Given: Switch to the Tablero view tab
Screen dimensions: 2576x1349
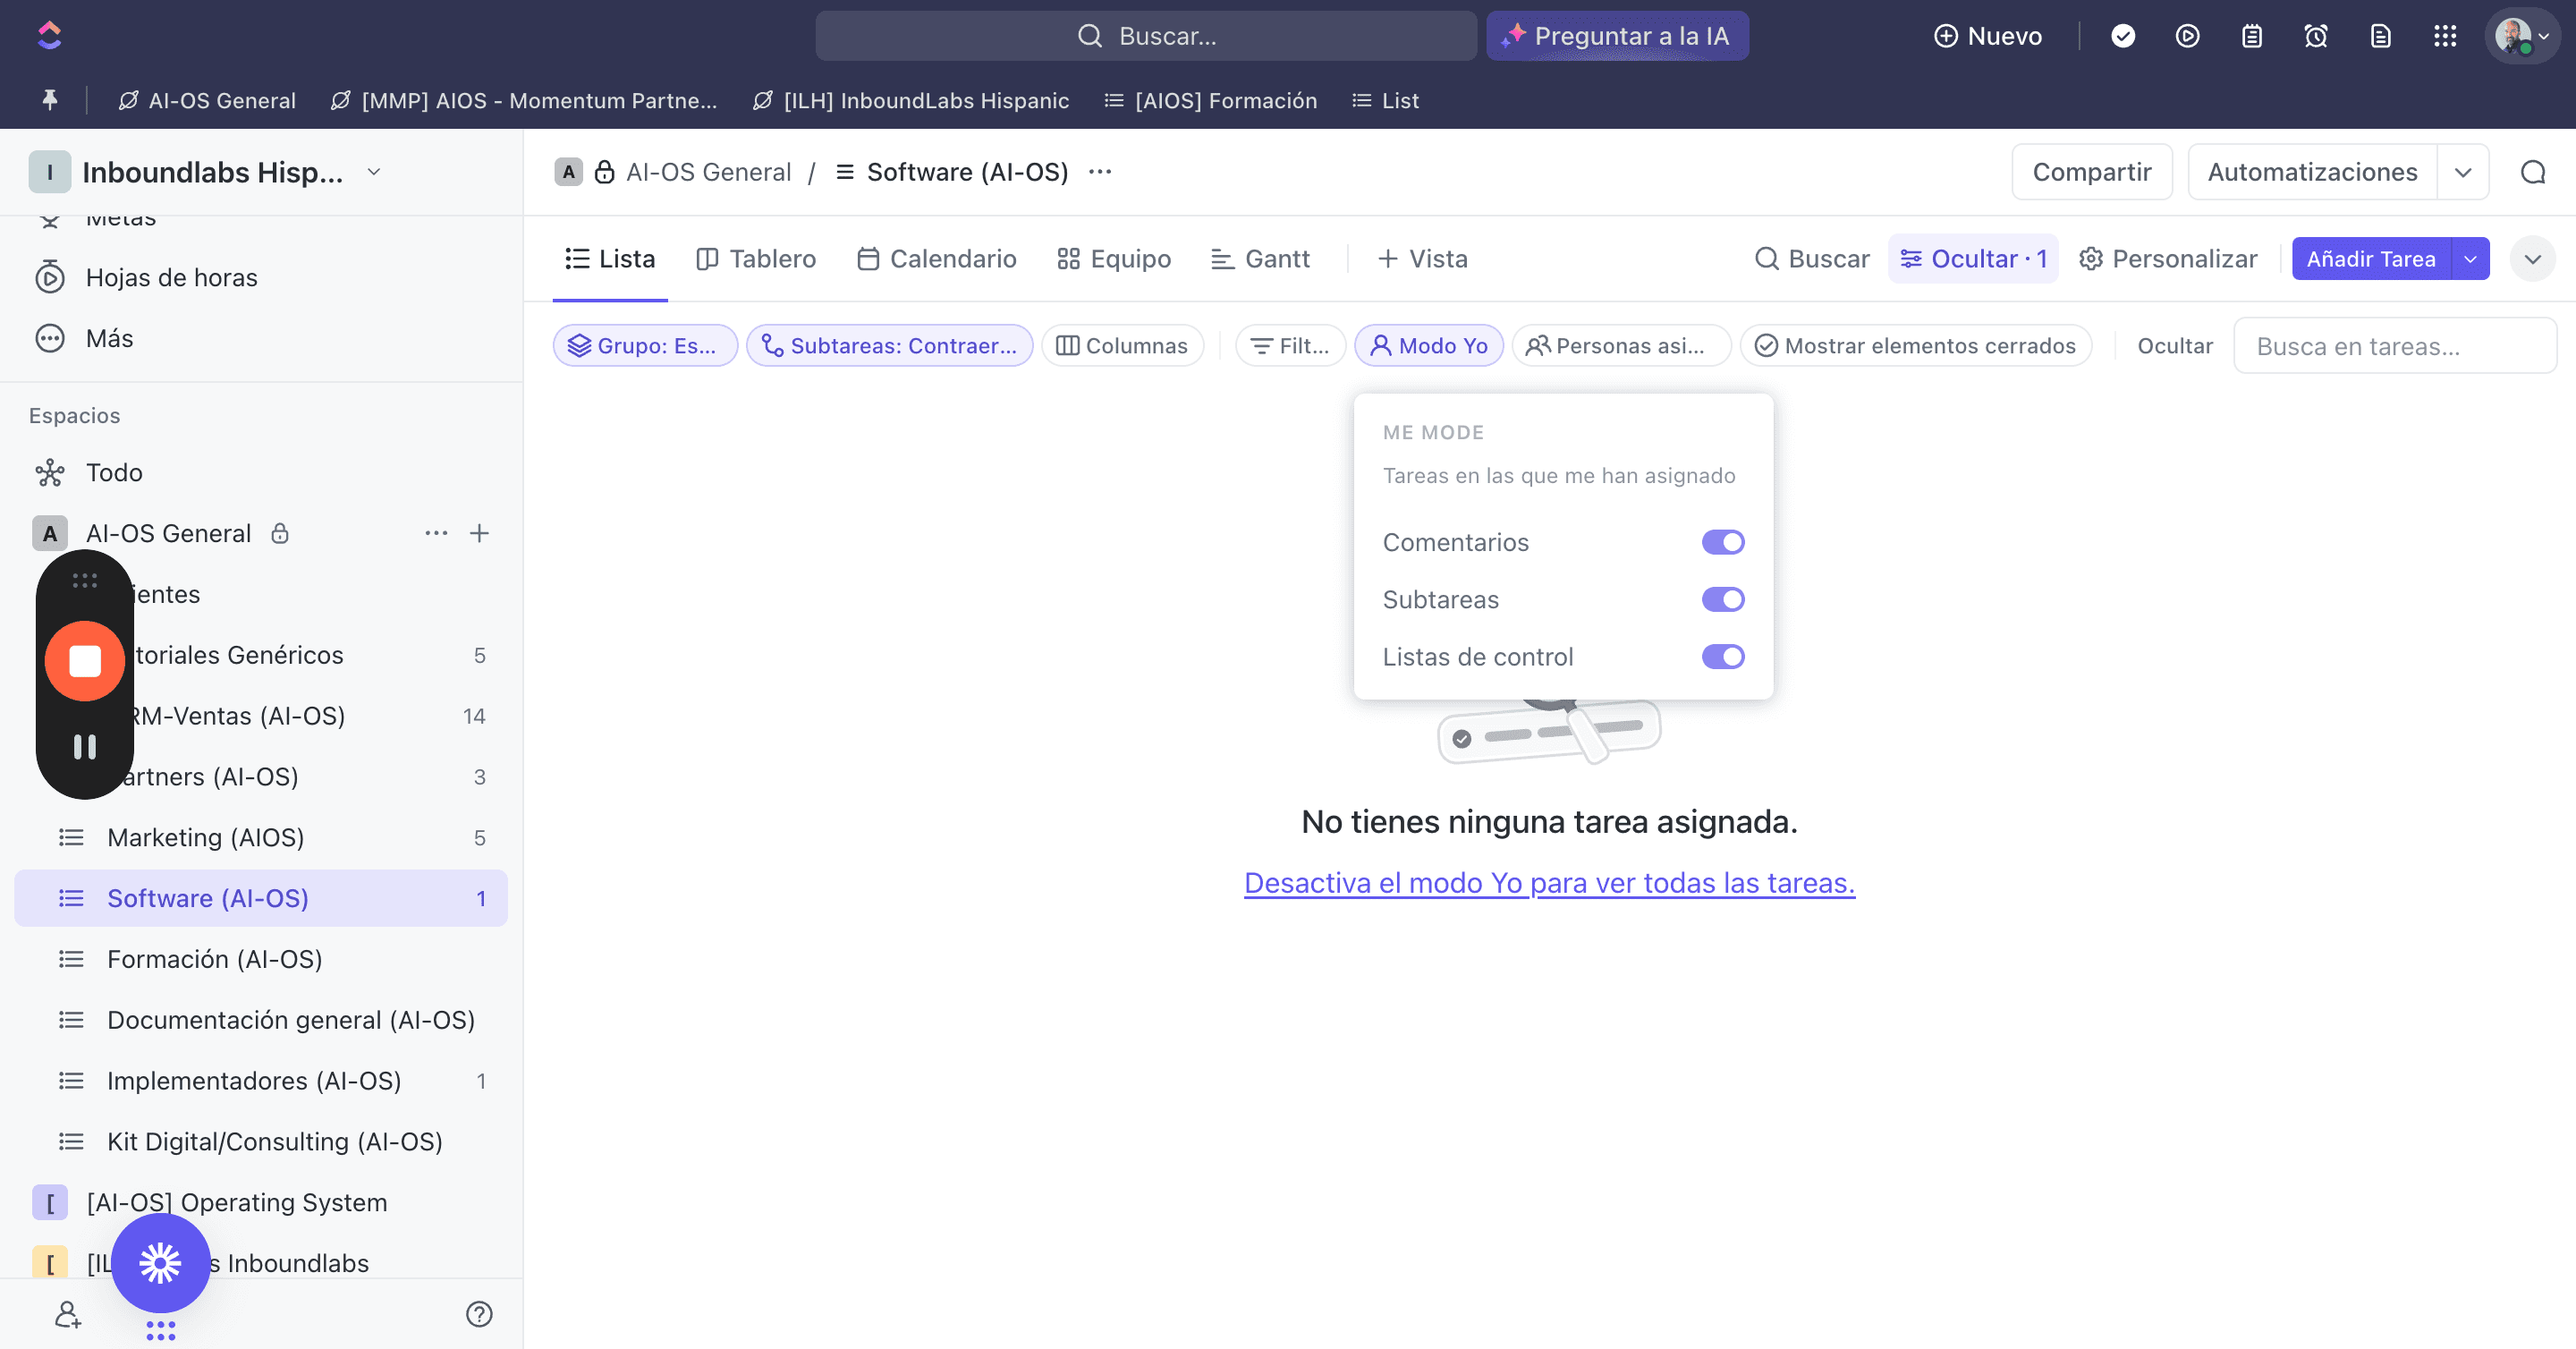Looking at the screenshot, I should [756, 259].
